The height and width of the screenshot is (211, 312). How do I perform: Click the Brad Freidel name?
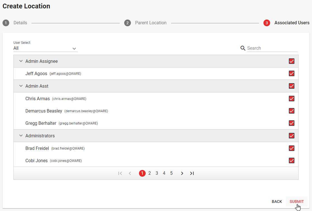(x=37, y=148)
